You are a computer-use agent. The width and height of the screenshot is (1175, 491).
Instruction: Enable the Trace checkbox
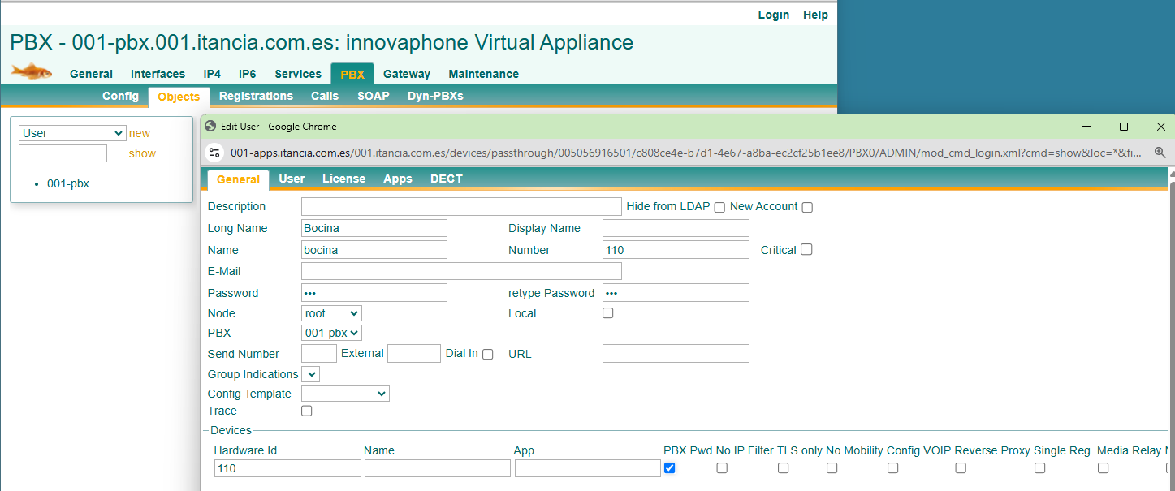coord(307,411)
